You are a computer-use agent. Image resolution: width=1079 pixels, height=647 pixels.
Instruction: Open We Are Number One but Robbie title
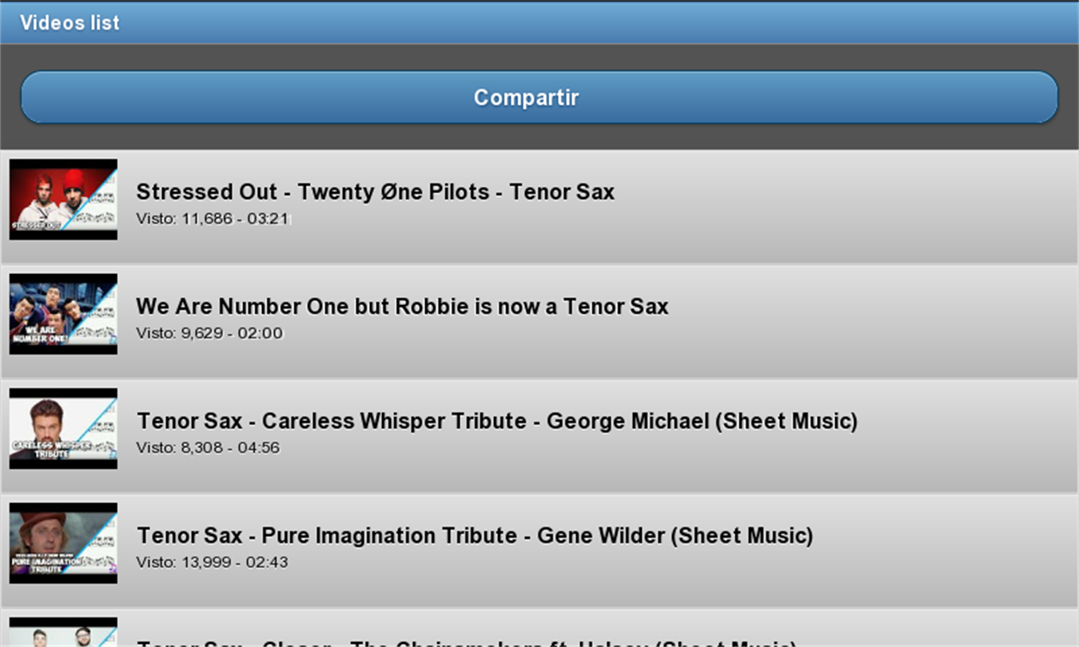click(x=401, y=306)
